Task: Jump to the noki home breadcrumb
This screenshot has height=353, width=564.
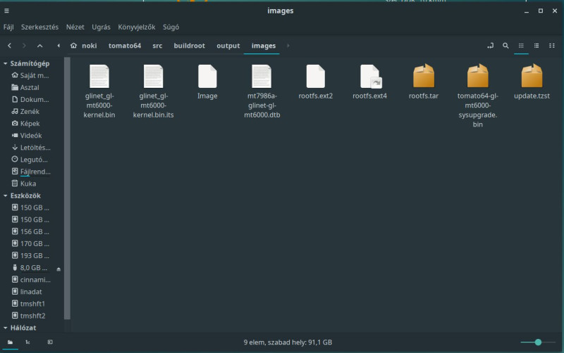Action: (84, 46)
